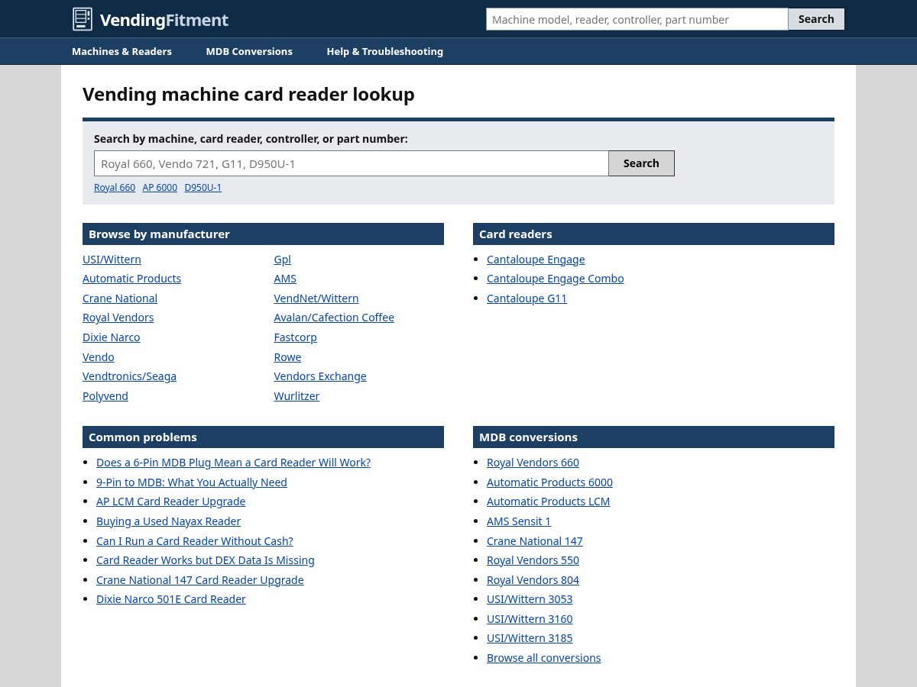Browse Dixie Narco manufacturer
The image size is (917, 687).
(x=112, y=337)
